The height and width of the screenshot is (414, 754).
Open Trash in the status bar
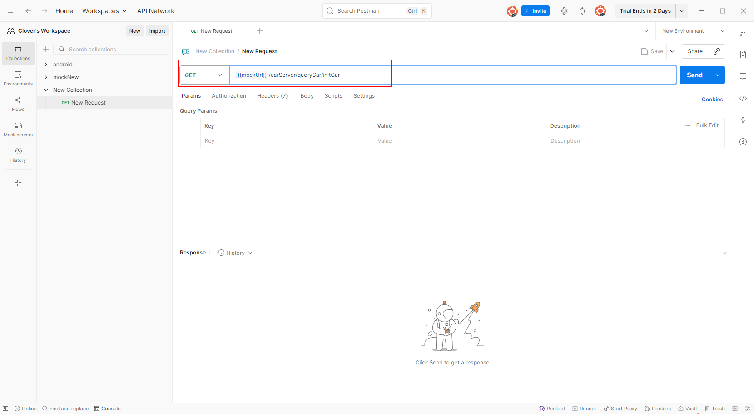[x=715, y=409]
